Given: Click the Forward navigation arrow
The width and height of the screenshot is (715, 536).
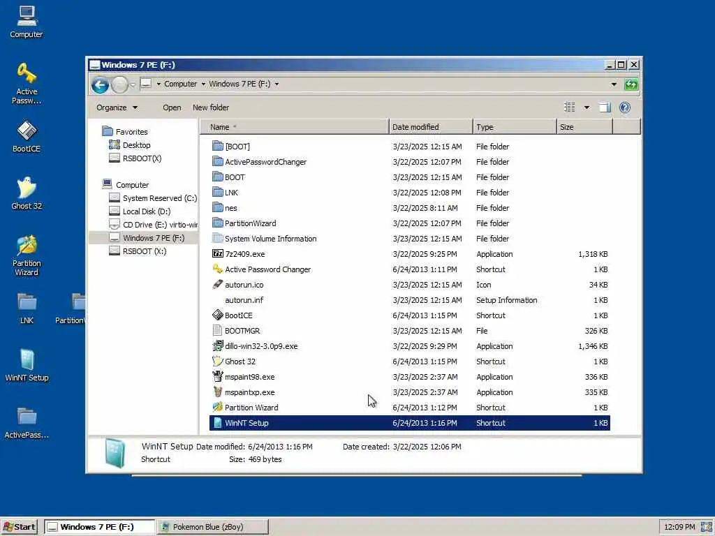Looking at the screenshot, I should (119, 84).
